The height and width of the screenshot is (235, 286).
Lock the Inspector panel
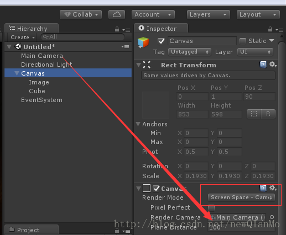(270, 29)
